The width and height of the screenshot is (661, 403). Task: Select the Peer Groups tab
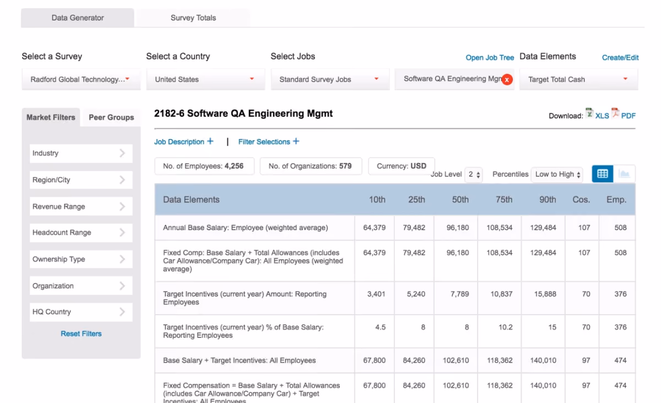click(111, 117)
